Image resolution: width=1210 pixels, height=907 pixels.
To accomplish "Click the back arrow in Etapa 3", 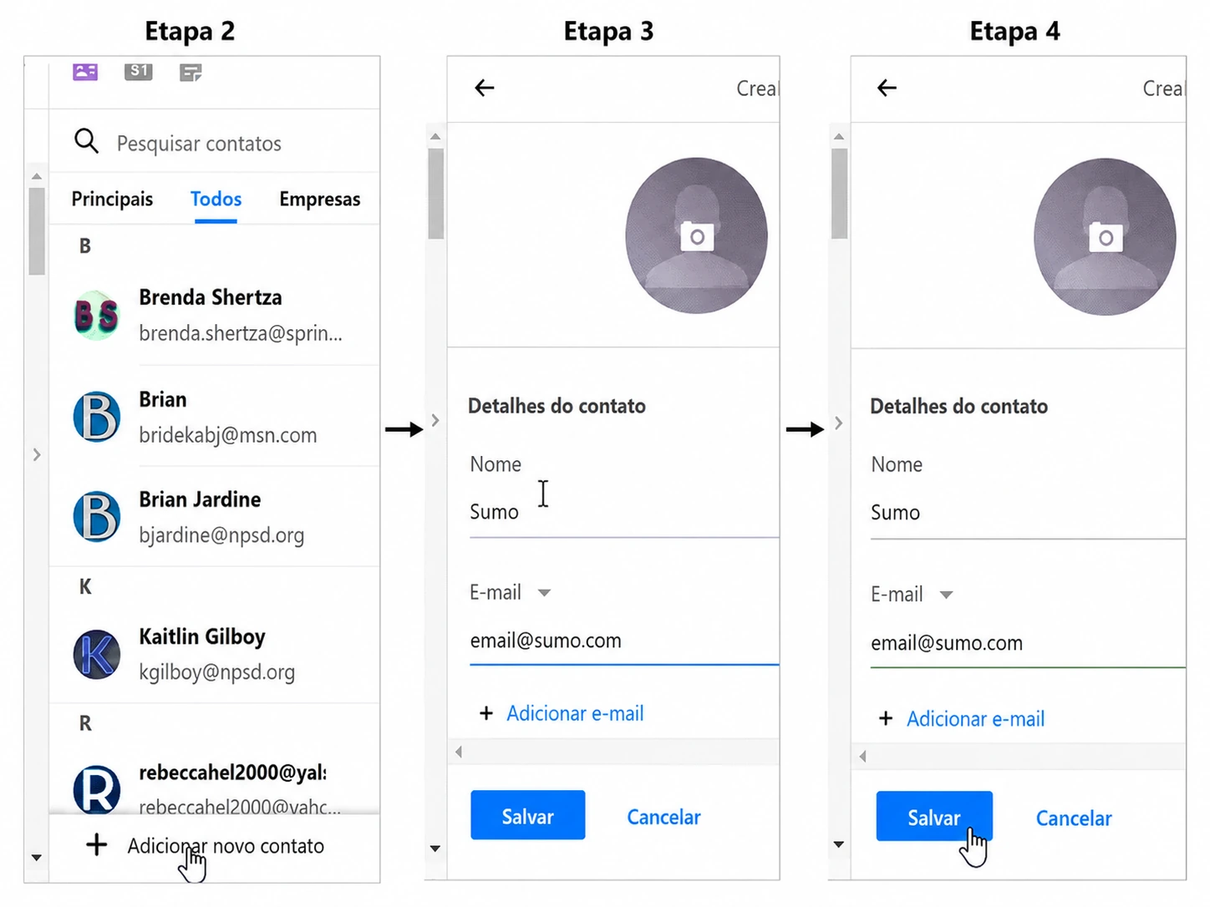I will pos(485,88).
